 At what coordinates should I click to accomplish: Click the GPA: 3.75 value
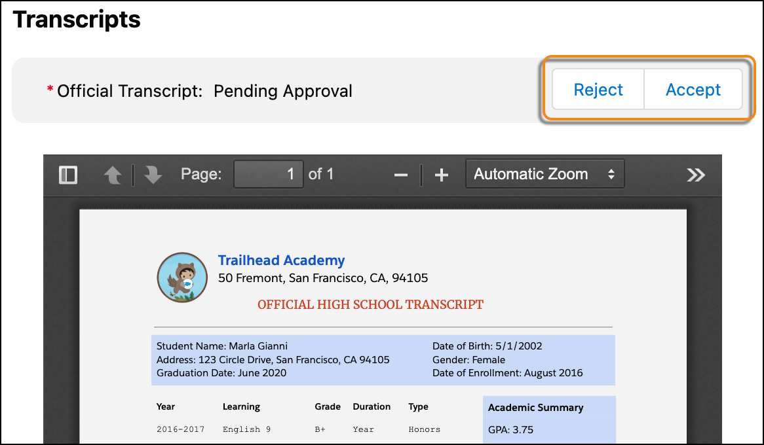[510, 430]
